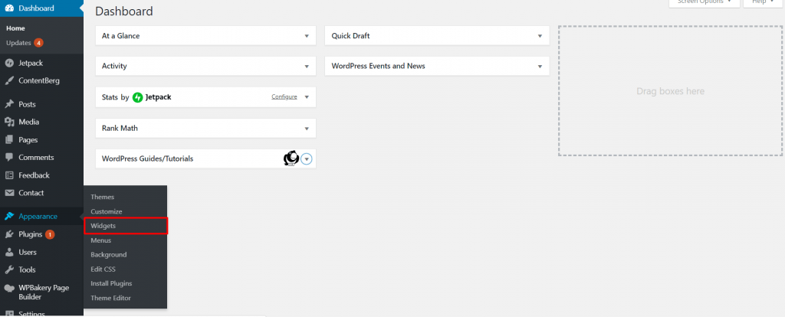Click the Jetpack icon in sidebar
785x317 pixels.
tap(9, 64)
